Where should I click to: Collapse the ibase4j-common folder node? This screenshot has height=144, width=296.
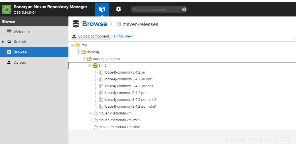point(84,59)
